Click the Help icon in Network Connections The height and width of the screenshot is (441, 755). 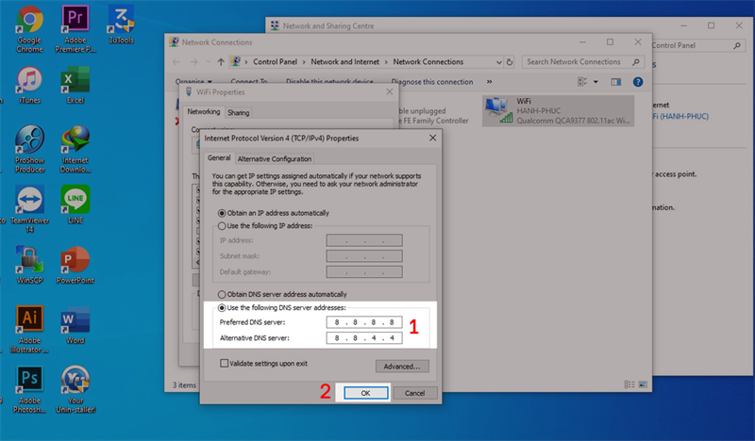click(638, 82)
